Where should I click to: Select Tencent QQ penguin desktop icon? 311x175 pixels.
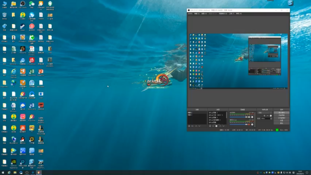23,140
